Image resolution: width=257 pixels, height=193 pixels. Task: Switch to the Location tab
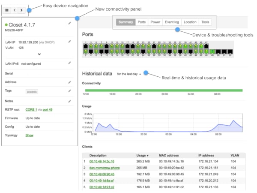click(x=190, y=22)
